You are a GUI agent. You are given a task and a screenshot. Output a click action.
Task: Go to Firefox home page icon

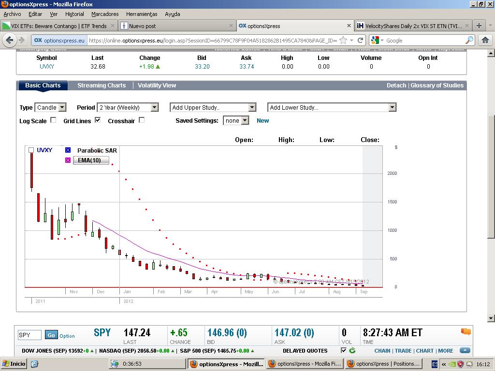point(485,40)
